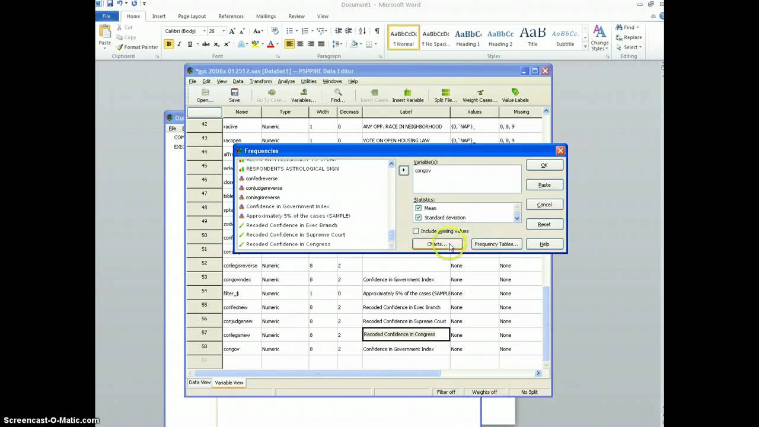Center text in Word
Image resolution: width=759 pixels, height=427 pixels.
coord(300,44)
